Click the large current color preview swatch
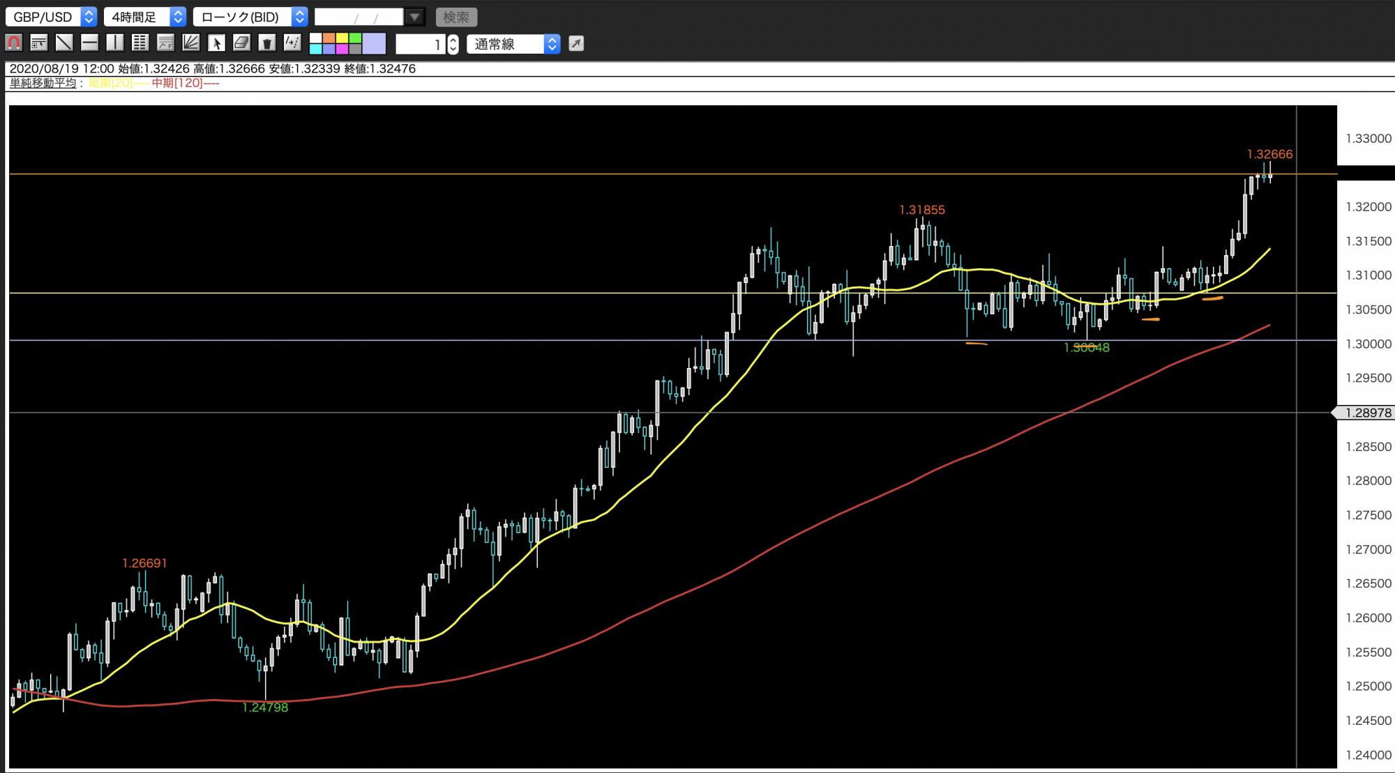This screenshot has height=773, width=1395. [374, 43]
